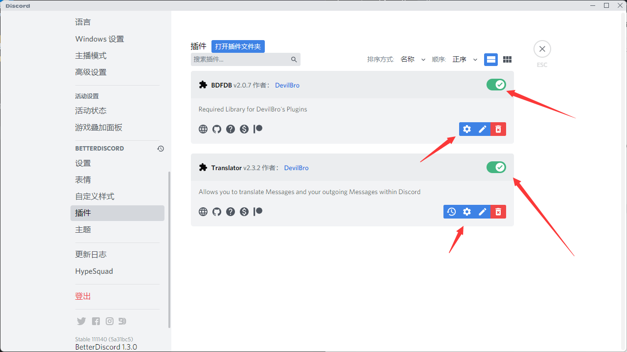Focus the 搜索插件 search field

pos(246,59)
